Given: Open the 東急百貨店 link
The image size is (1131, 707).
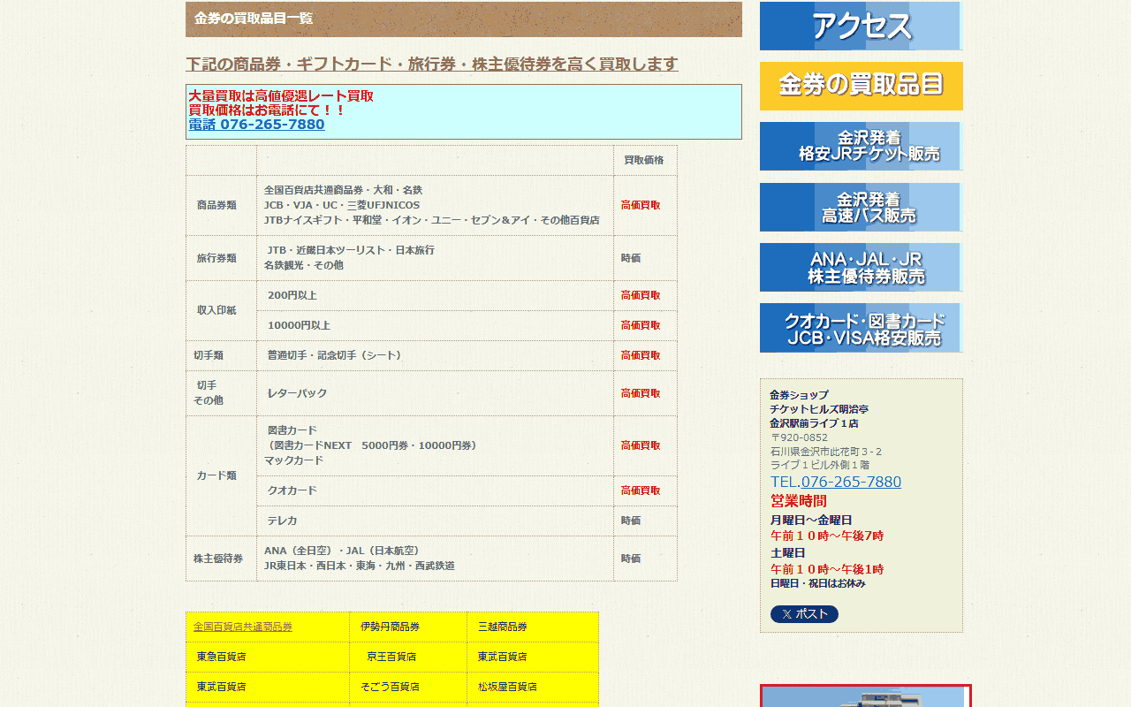Looking at the screenshot, I should point(222,657).
